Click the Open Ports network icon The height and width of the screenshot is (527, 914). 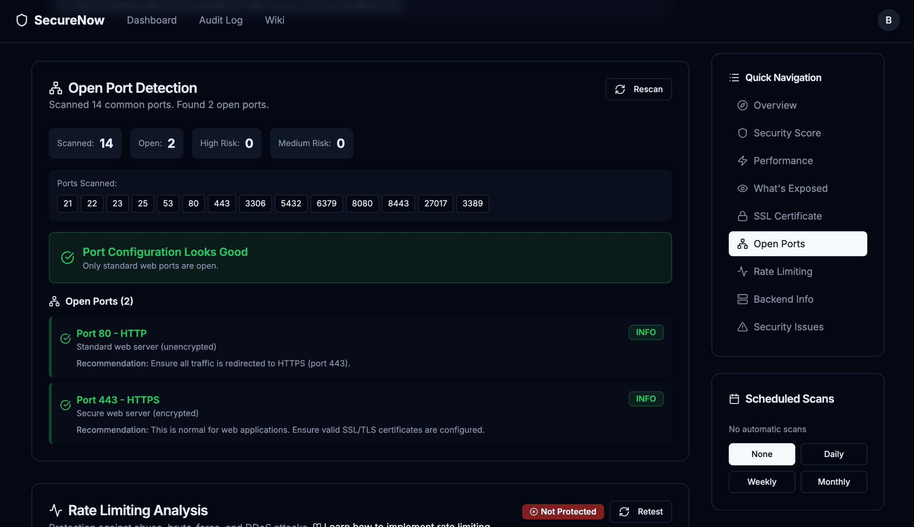point(743,244)
